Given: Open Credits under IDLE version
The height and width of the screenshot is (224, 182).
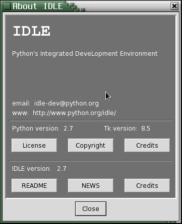Looking at the screenshot, I should coord(147,185).
